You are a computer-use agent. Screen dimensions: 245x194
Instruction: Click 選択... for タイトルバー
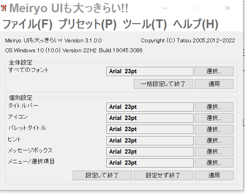click(214, 107)
